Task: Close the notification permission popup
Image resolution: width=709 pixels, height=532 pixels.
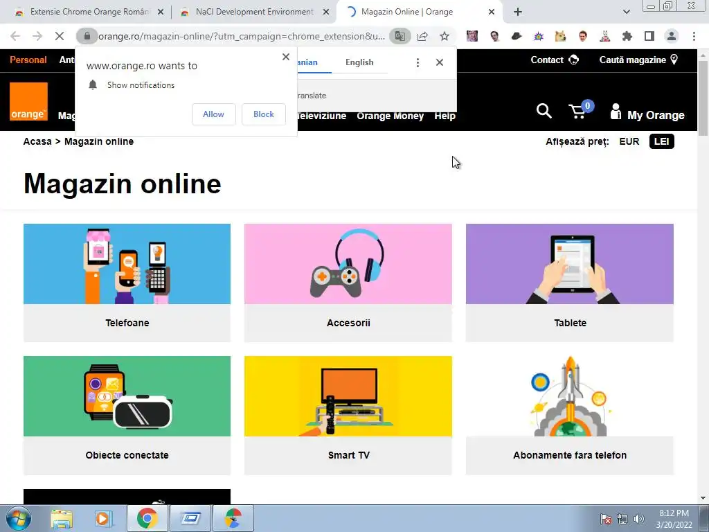Action: (286, 57)
